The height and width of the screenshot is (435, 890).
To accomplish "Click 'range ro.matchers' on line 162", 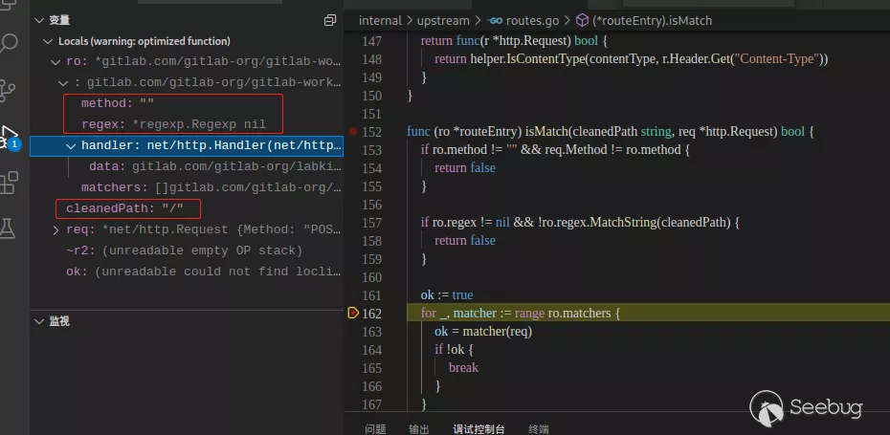I will pyautogui.click(x=562, y=313).
